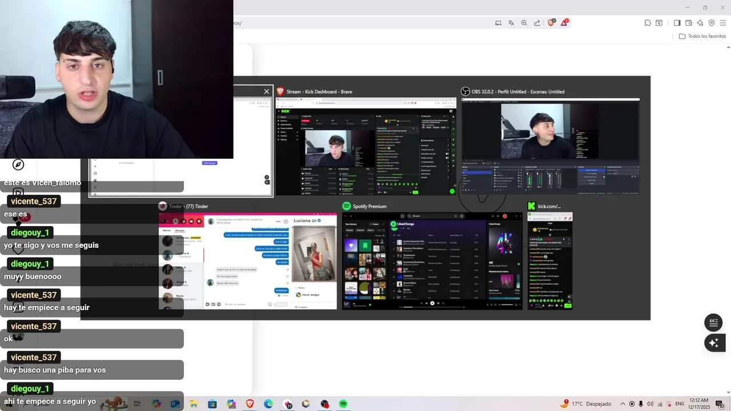Open the translate page icon

click(x=511, y=23)
